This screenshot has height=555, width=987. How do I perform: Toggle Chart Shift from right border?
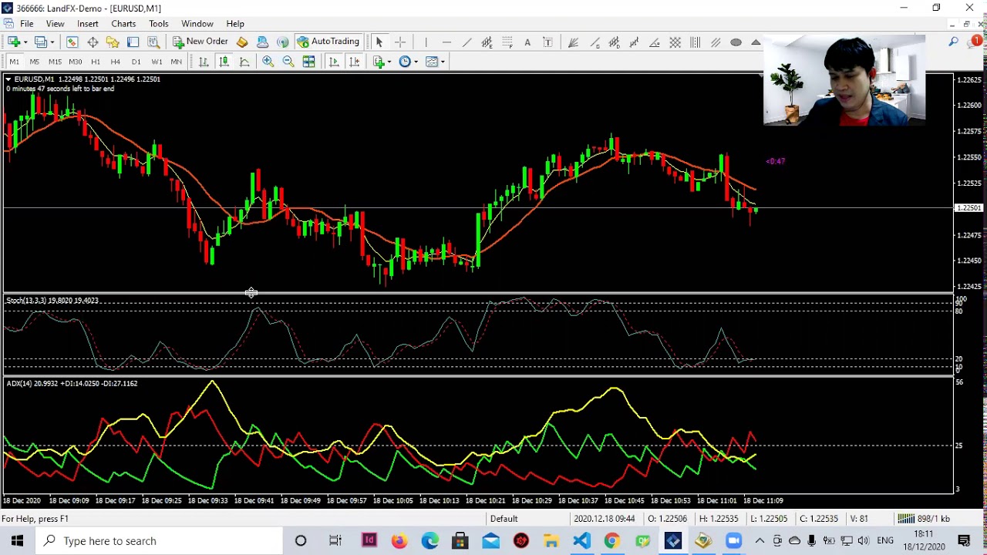(x=354, y=62)
